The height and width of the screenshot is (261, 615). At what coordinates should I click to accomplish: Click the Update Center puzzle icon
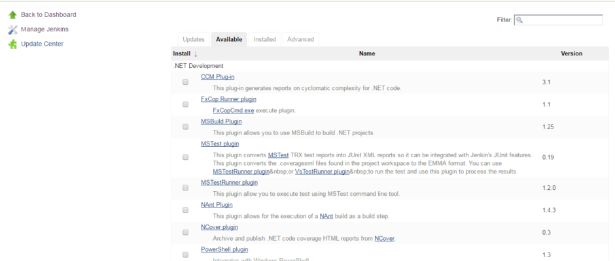12,44
